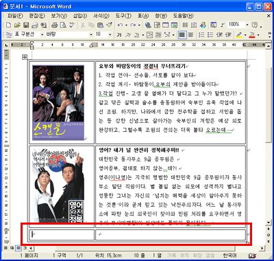274x261 pixels.
Task: Expand the Undo history dropdown arrow
Action: (126, 25)
